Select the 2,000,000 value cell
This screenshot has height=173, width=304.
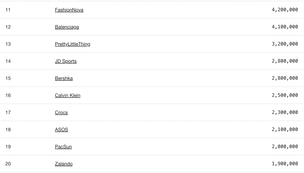click(285, 147)
